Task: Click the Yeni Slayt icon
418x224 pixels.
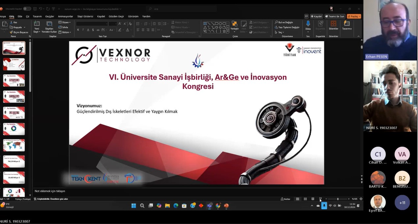Action: [37, 24]
